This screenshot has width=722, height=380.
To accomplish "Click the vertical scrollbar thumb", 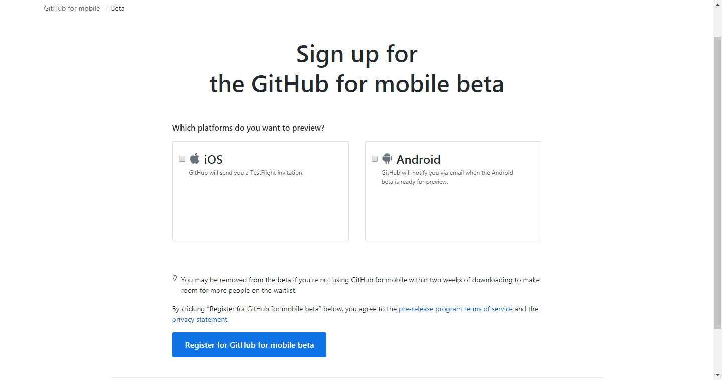I will [x=717, y=181].
